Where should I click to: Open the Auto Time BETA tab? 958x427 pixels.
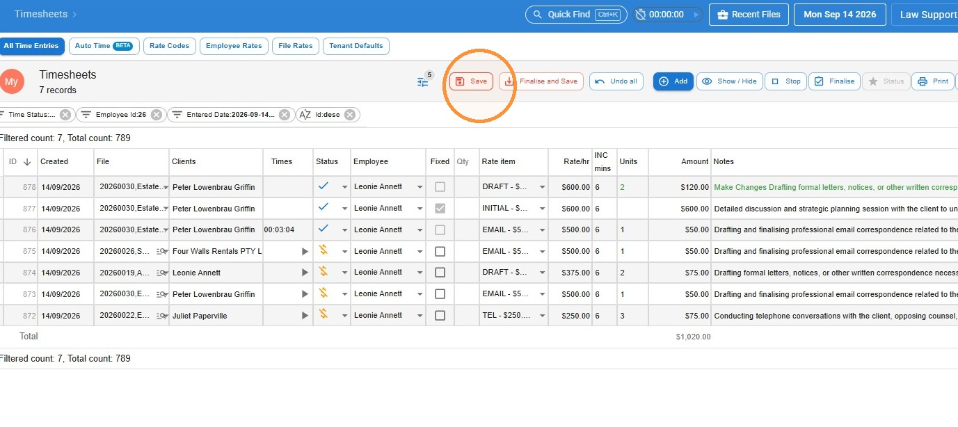click(x=103, y=46)
